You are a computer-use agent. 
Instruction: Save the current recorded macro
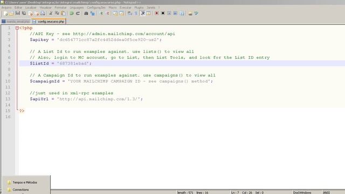tap(182, 13)
